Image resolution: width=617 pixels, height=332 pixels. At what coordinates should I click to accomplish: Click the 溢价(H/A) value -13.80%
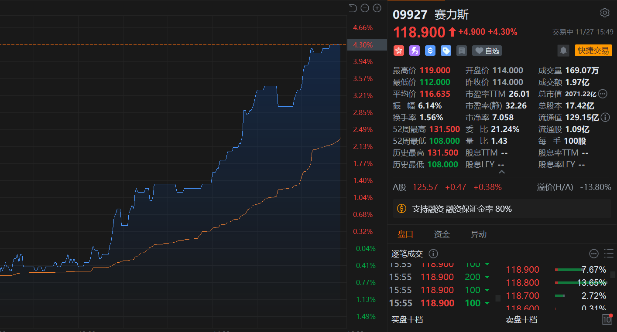tap(596, 187)
